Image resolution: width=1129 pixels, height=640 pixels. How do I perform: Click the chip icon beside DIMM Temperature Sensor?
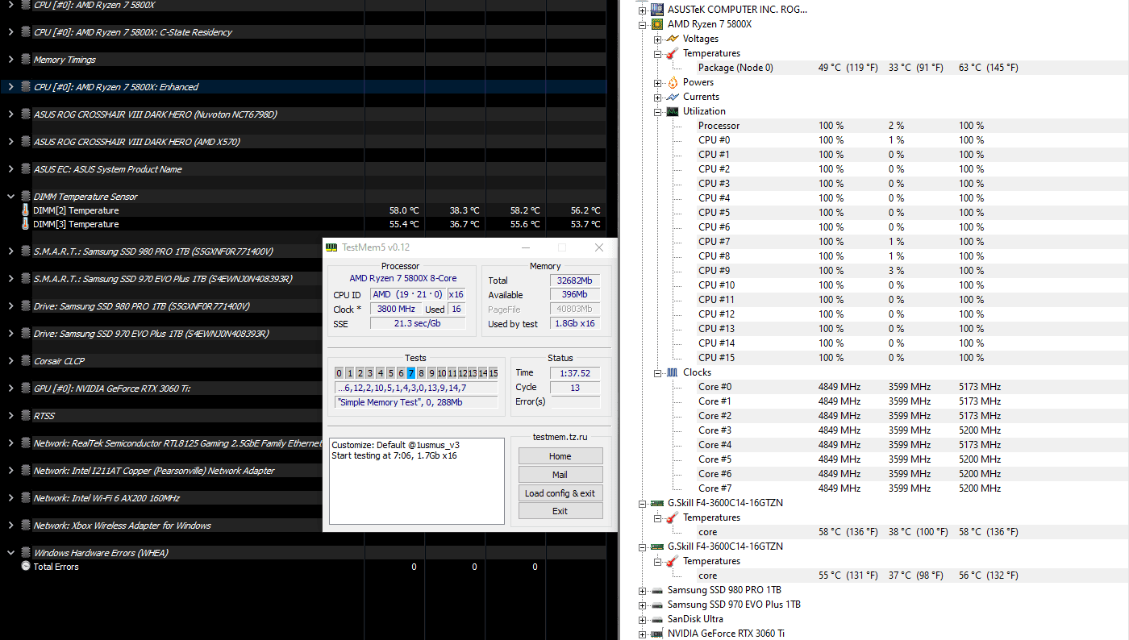pyautogui.click(x=25, y=197)
